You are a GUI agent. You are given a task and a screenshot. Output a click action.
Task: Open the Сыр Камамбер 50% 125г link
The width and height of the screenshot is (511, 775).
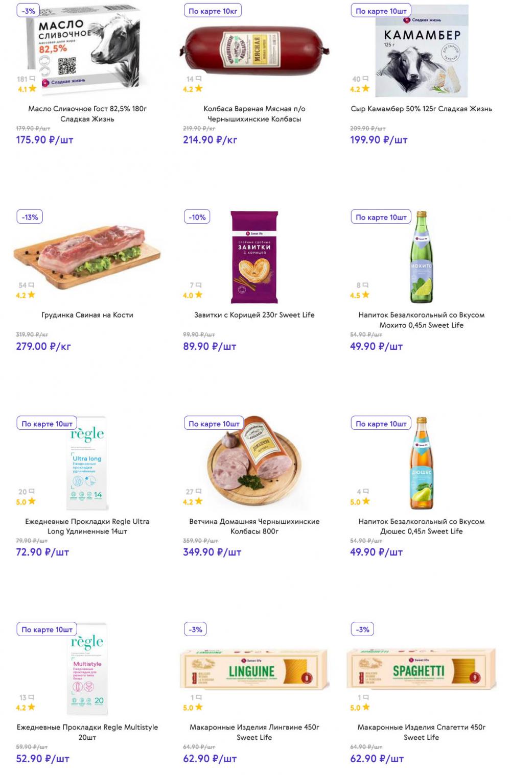421,109
